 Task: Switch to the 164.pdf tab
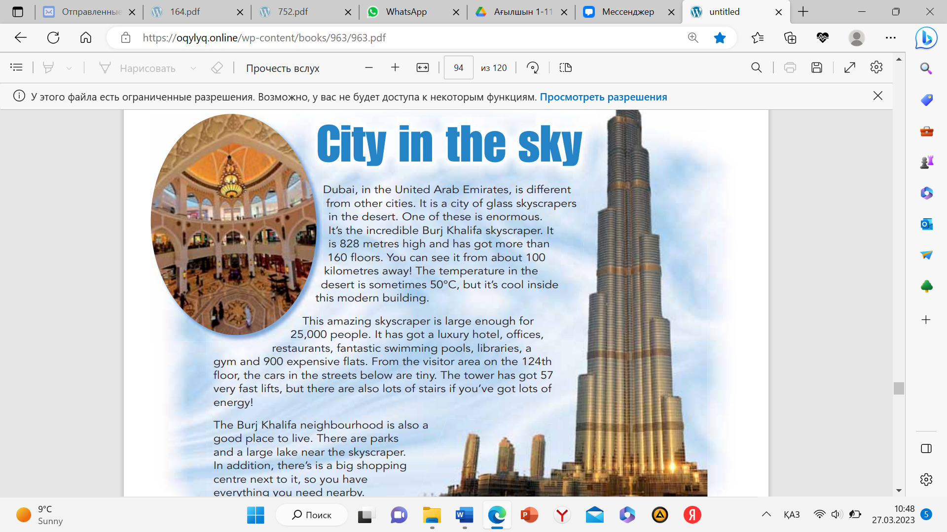click(x=185, y=12)
